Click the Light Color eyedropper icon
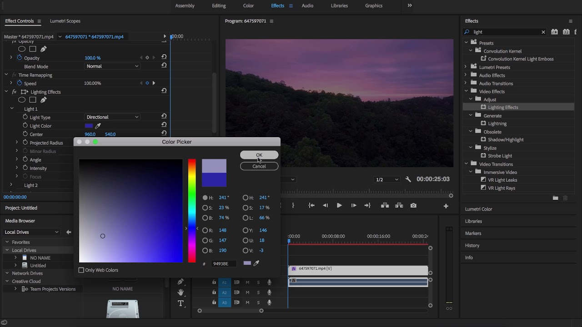This screenshot has height=327, width=582. 98,126
